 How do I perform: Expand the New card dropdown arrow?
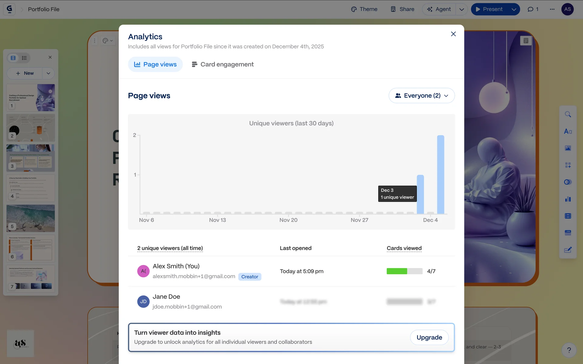click(48, 73)
